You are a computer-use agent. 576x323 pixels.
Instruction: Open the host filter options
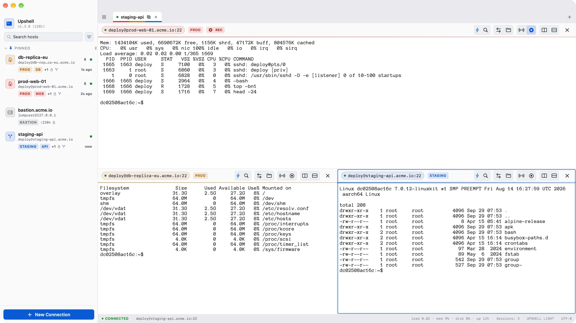tap(89, 37)
